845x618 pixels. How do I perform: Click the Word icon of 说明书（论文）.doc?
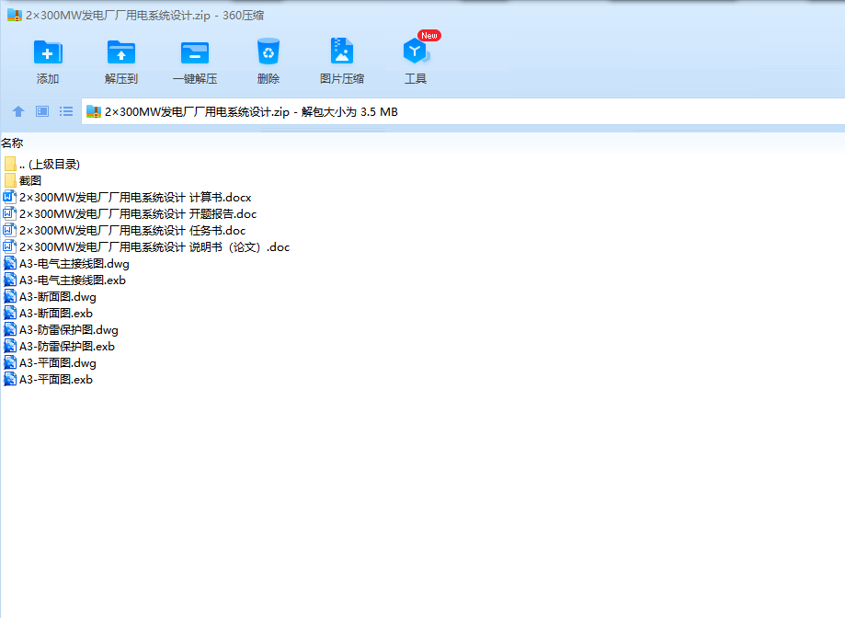point(10,246)
